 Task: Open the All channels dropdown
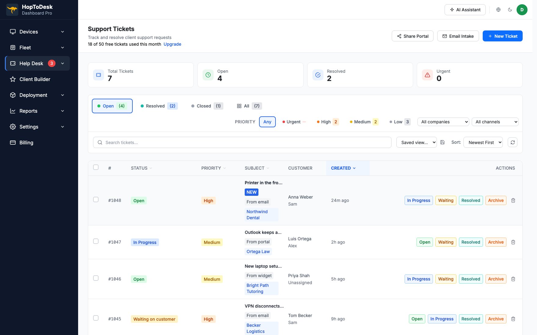(x=495, y=122)
